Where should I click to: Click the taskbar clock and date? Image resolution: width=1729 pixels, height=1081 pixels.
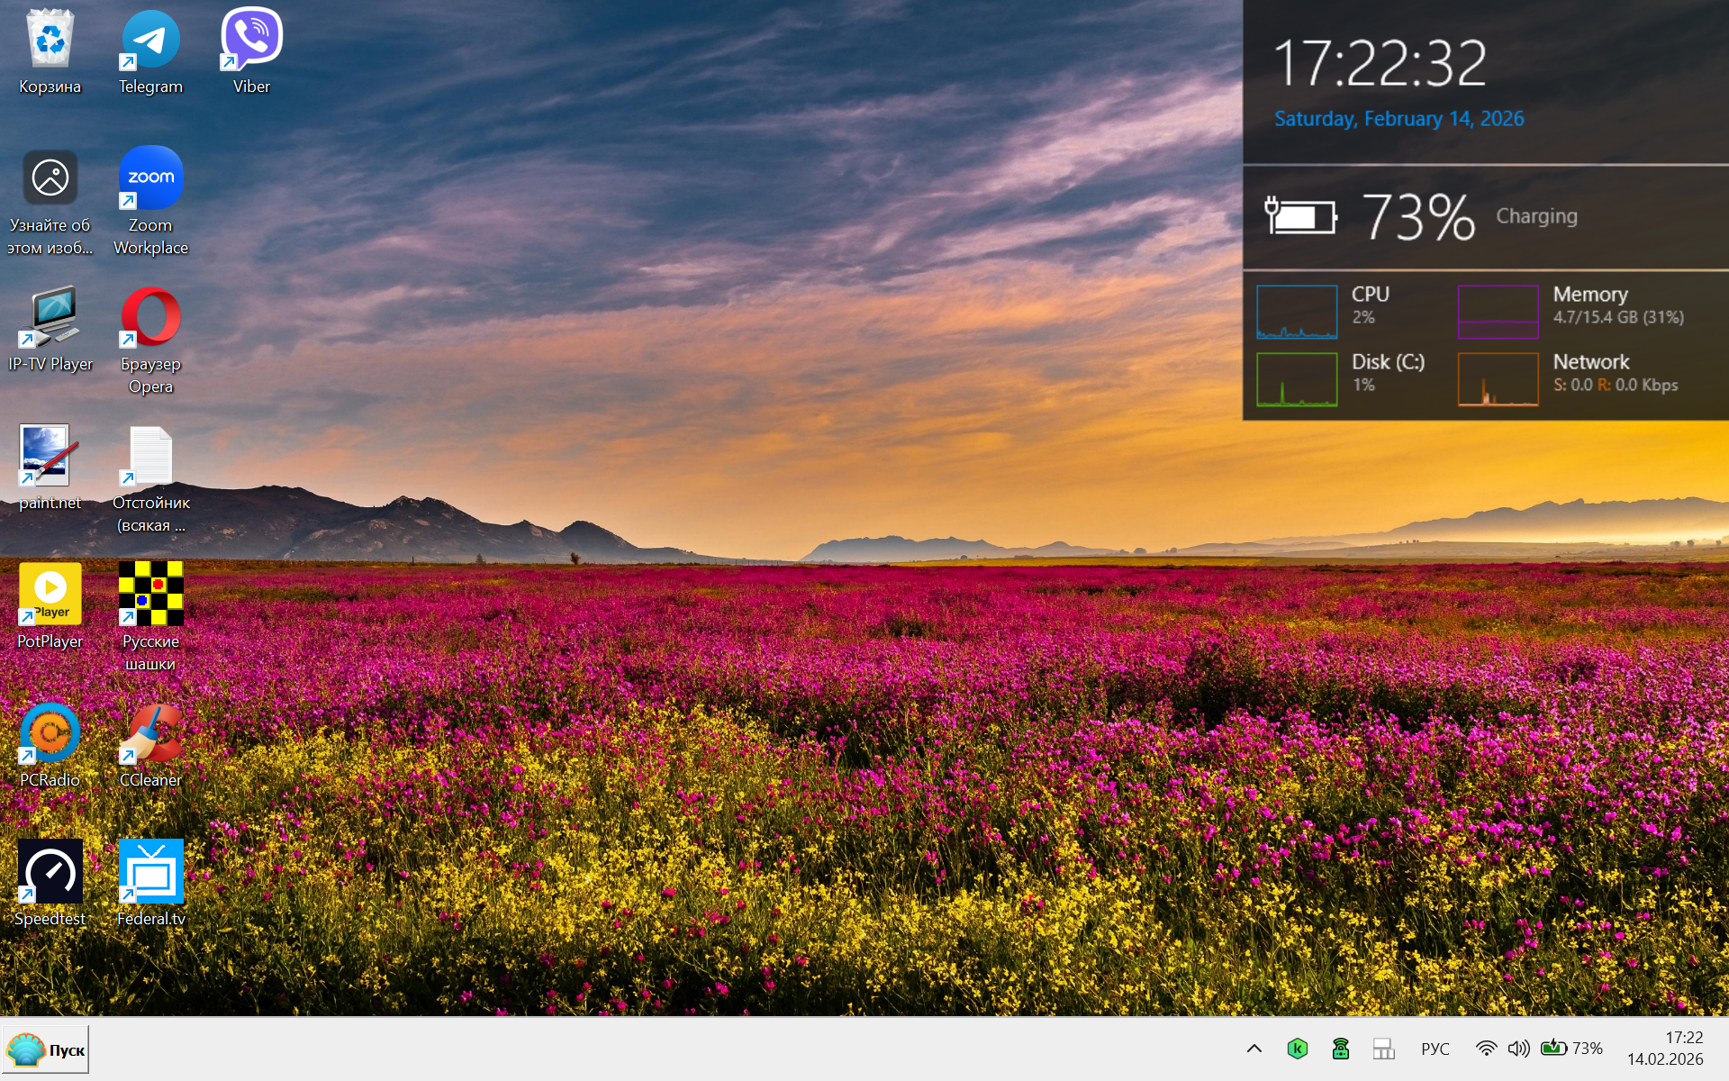(x=1665, y=1049)
